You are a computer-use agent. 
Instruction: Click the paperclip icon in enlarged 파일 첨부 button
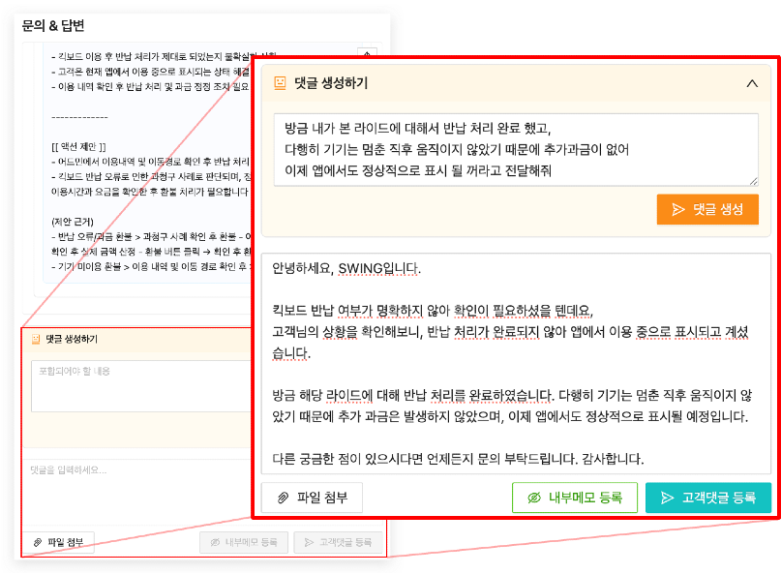284,498
